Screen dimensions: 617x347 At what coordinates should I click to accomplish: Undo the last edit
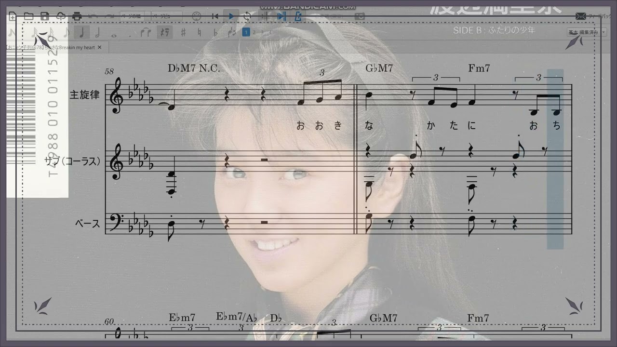93,16
